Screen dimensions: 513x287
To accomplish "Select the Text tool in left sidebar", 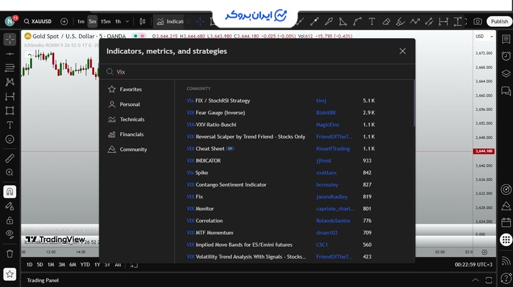I will point(10,125).
